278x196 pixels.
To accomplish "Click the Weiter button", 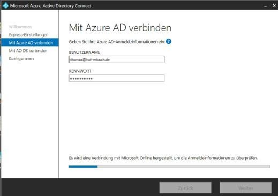I will pyautogui.click(x=246, y=188).
